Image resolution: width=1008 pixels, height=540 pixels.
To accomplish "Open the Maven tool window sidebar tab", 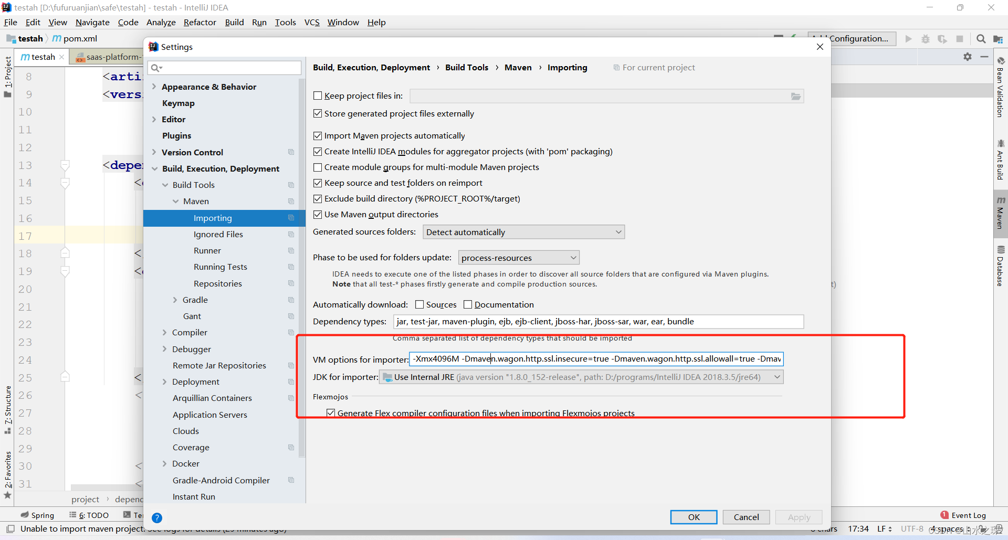I will (x=1001, y=213).
